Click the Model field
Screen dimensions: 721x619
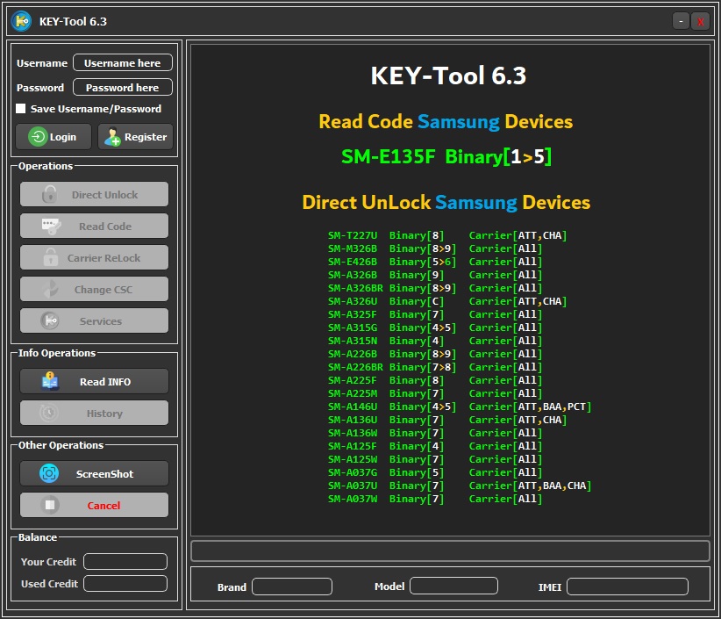click(x=453, y=586)
